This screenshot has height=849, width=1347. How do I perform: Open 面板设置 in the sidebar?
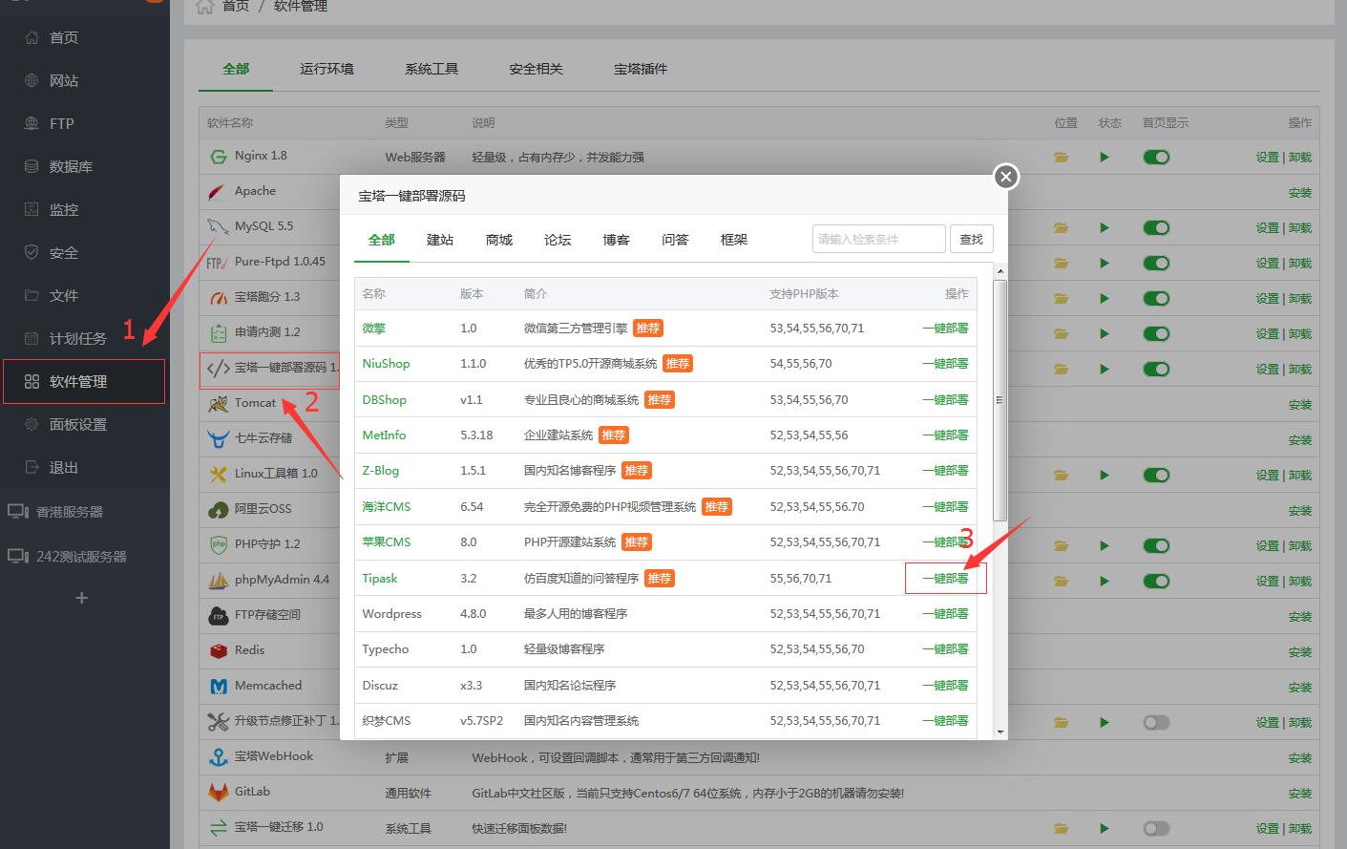[x=77, y=424]
